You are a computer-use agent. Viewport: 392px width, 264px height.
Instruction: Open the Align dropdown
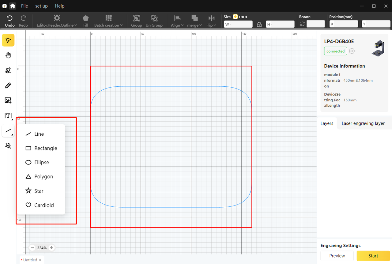tap(177, 21)
